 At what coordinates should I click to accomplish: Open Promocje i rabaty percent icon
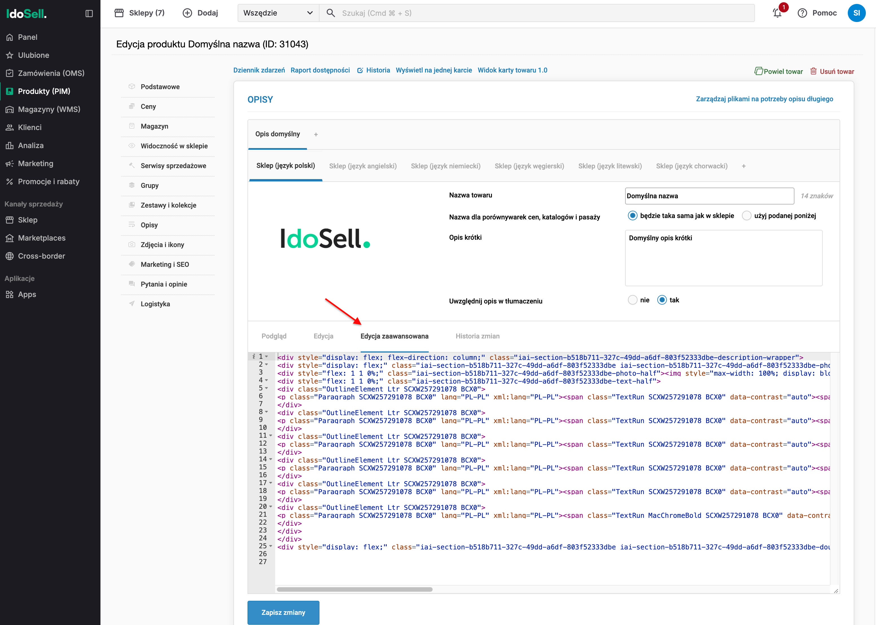[10, 182]
